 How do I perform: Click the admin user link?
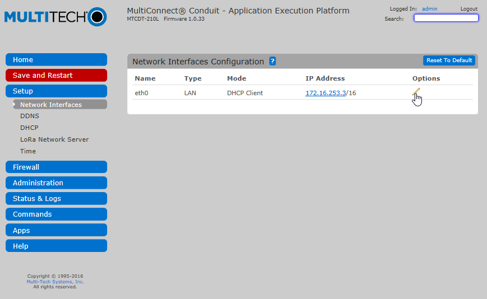coord(430,9)
